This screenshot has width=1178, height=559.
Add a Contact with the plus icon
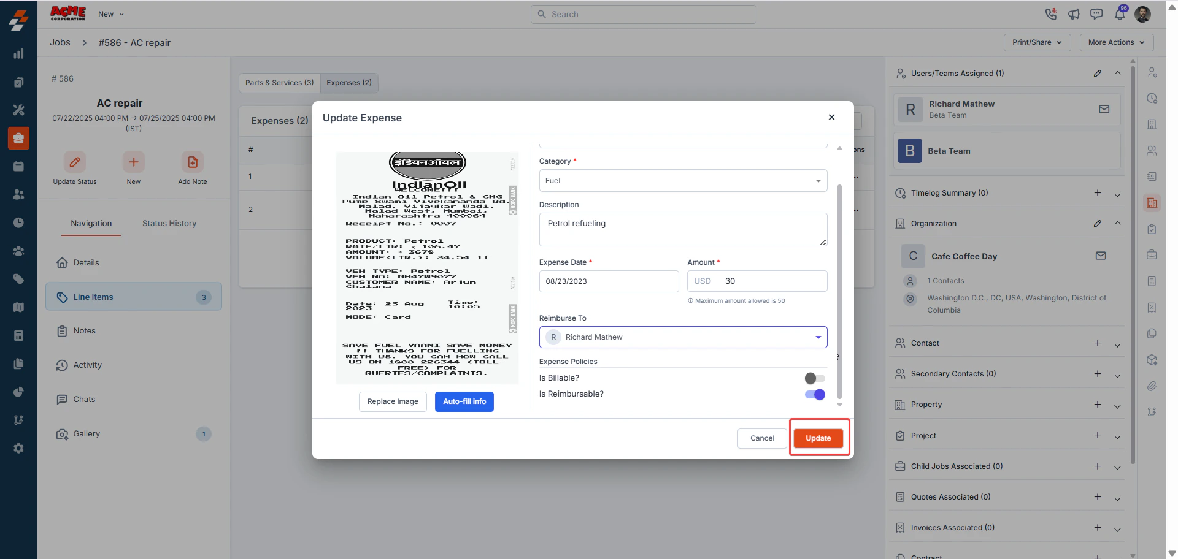click(x=1097, y=343)
